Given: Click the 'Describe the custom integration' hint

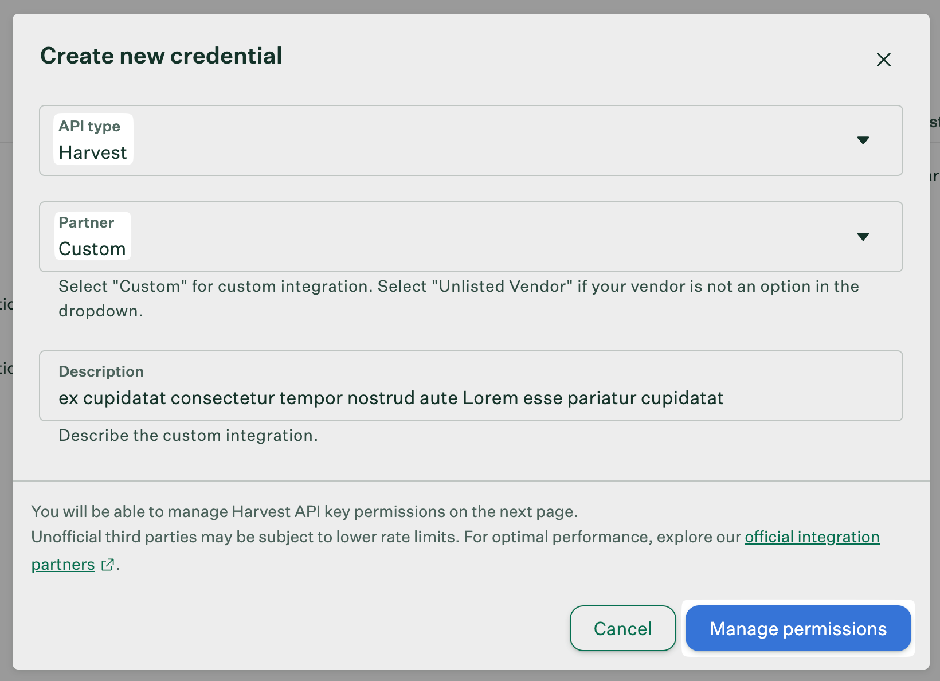Looking at the screenshot, I should click(x=188, y=436).
